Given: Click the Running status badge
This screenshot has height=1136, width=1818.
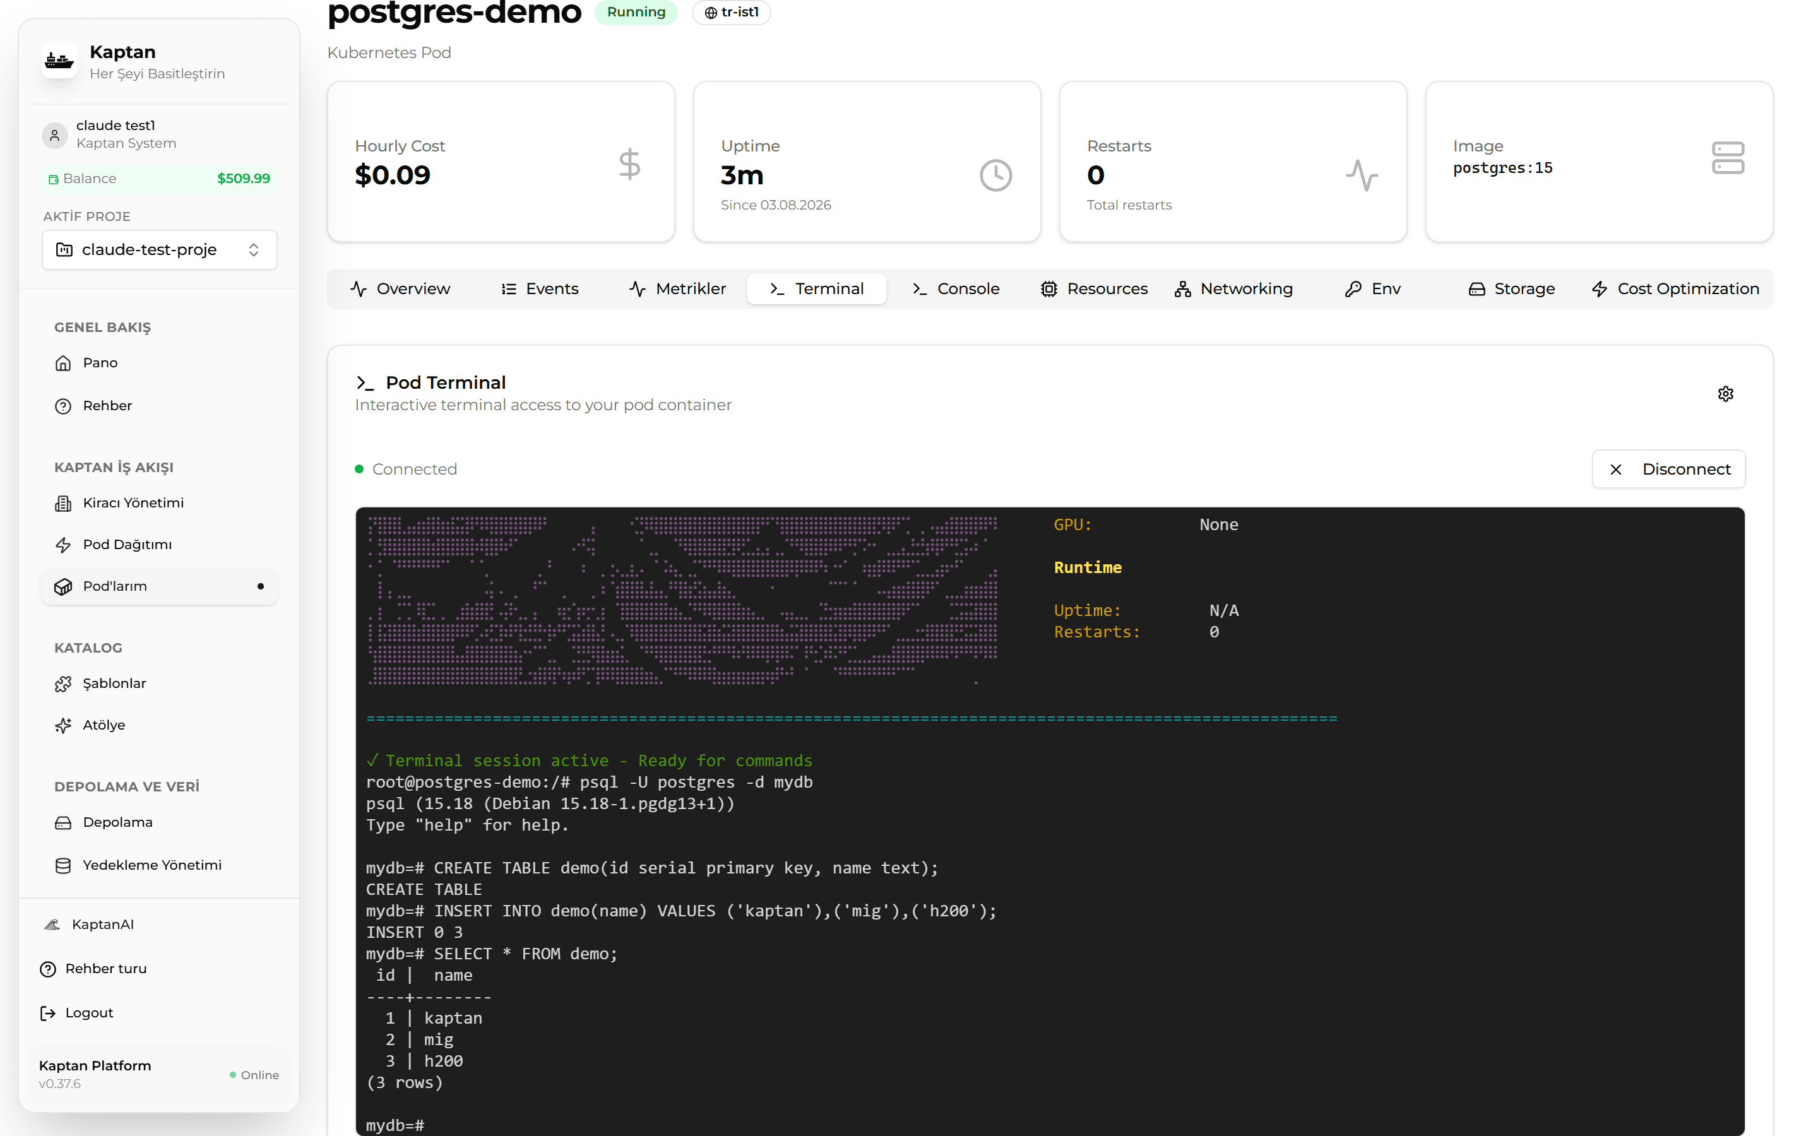Looking at the screenshot, I should tap(636, 12).
